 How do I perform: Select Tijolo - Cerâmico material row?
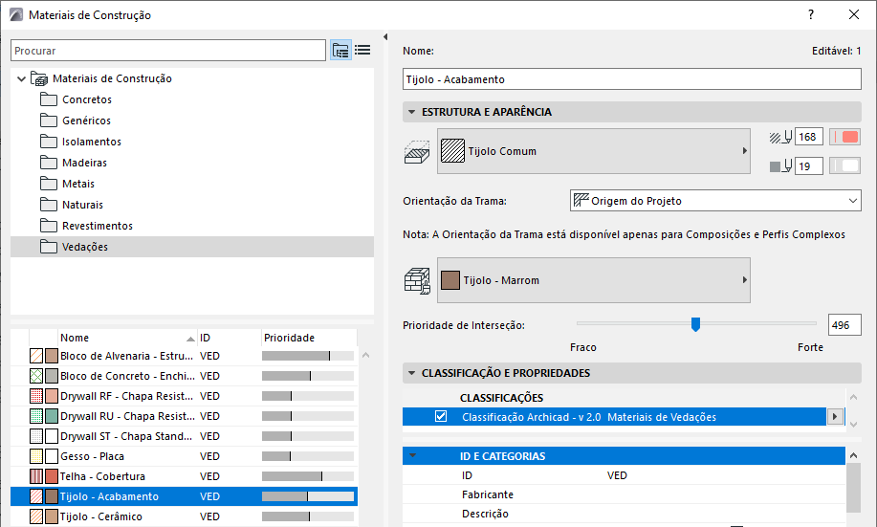184,516
